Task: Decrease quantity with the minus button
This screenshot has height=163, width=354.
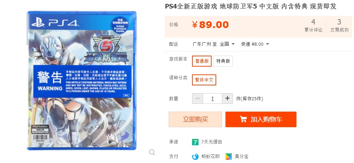Action: 197,99
